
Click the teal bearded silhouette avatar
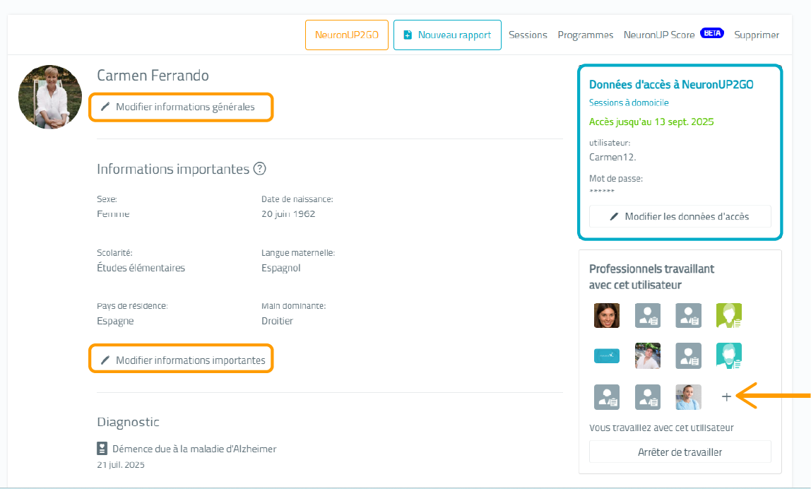729,356
